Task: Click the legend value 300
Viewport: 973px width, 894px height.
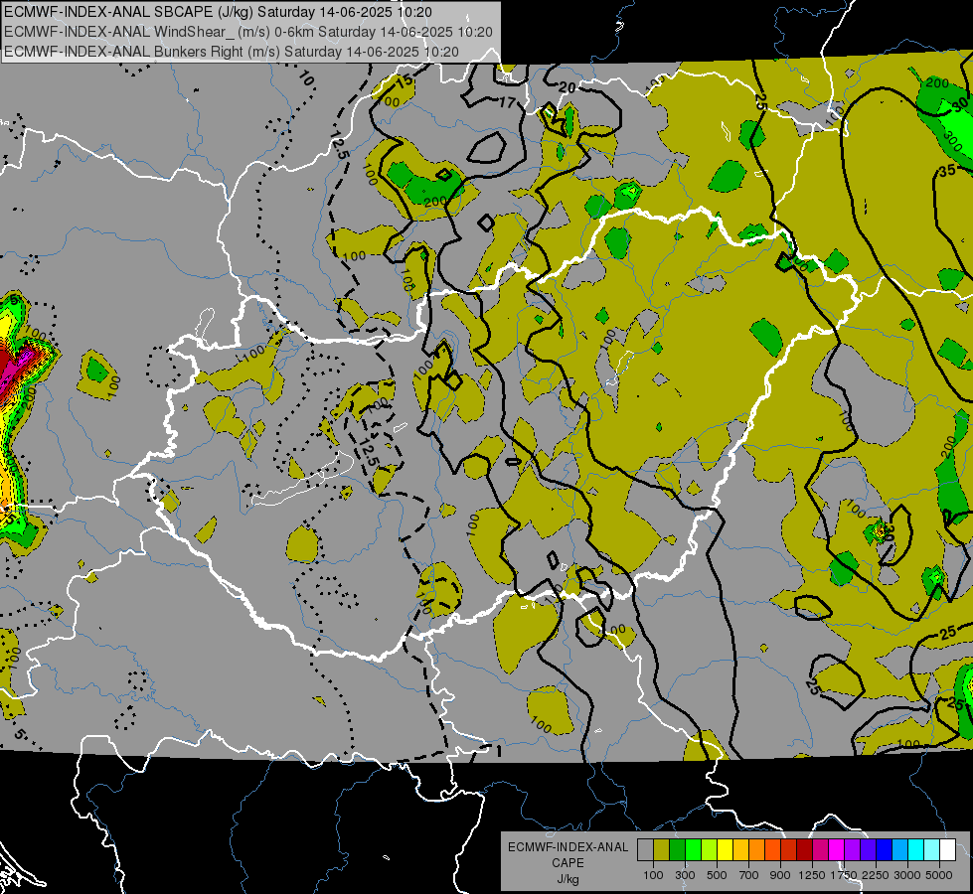Action: pyautogui.click(x=685, y=875)
